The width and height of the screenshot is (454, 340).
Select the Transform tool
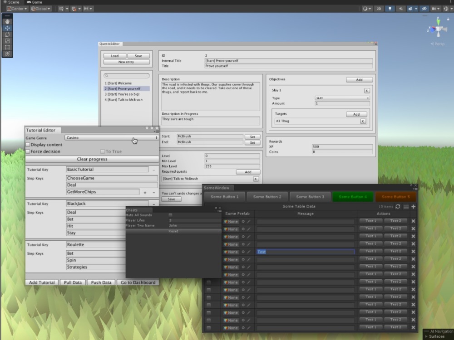7,53
